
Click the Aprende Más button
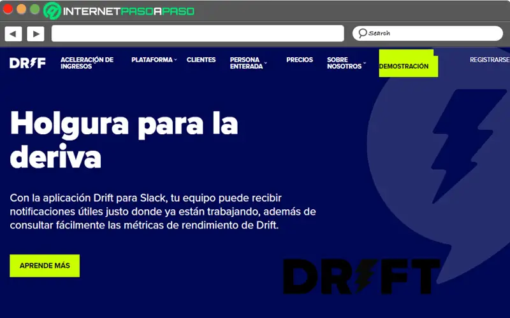coord(45,266)
